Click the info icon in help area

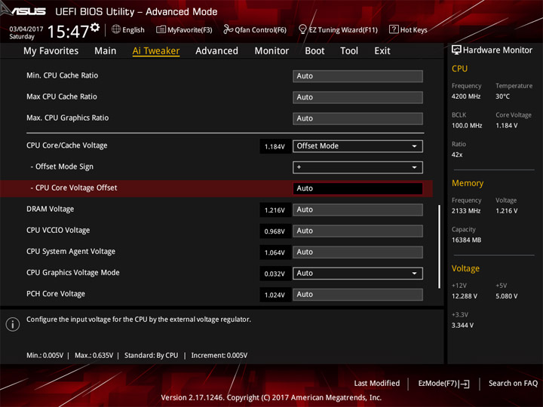click(x=13, y=324)
